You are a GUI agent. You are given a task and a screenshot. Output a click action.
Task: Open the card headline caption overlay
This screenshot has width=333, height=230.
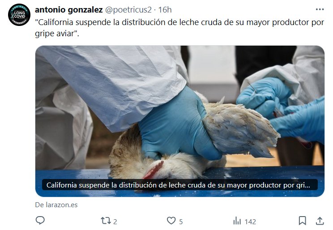[x=179, y=185]
